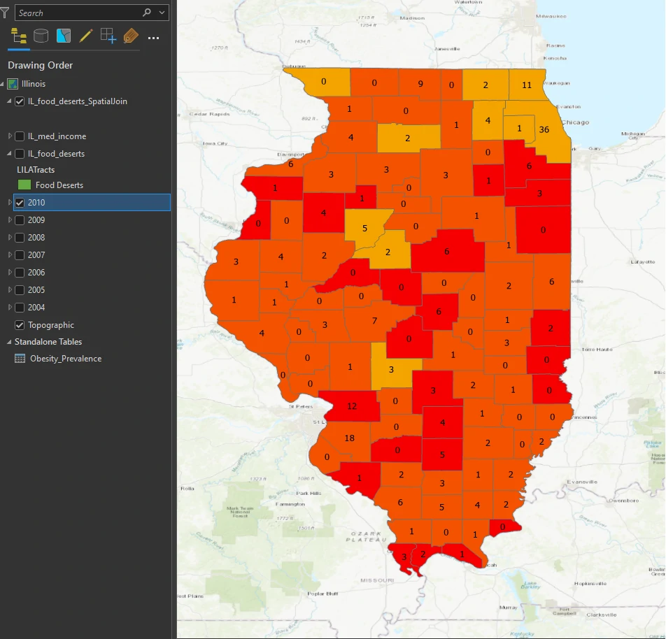Click the LILATracts legend heading

(36, 170)
